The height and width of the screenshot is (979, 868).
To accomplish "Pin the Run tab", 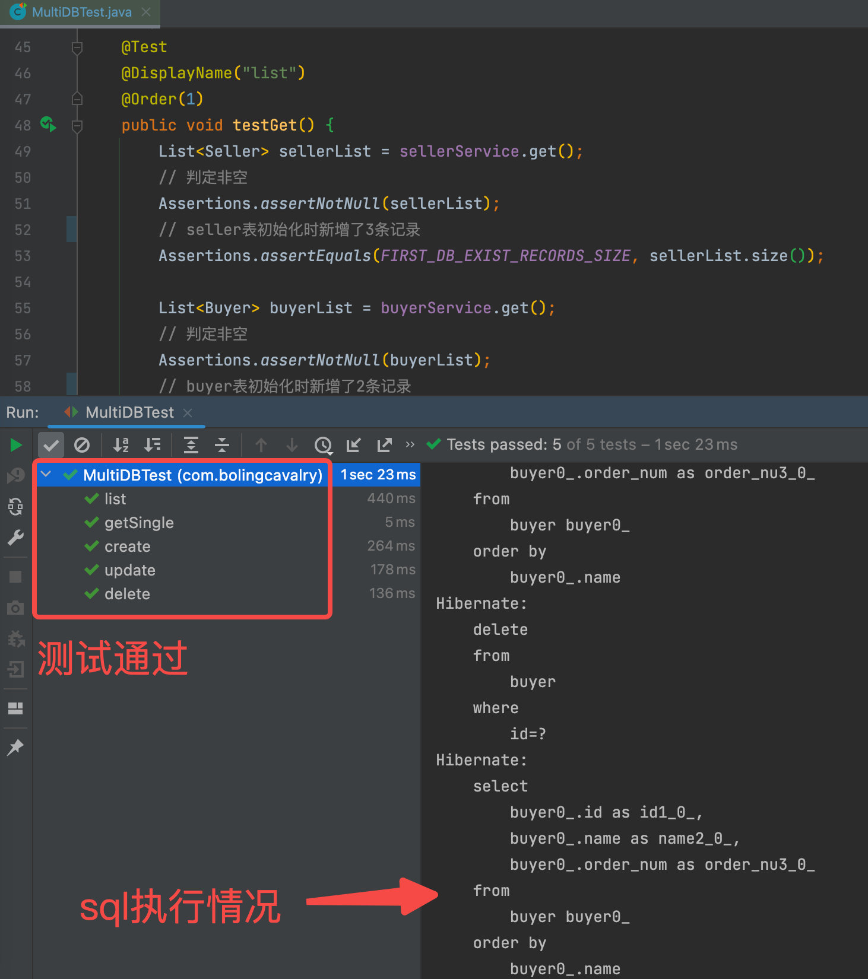I will point(16,748).
